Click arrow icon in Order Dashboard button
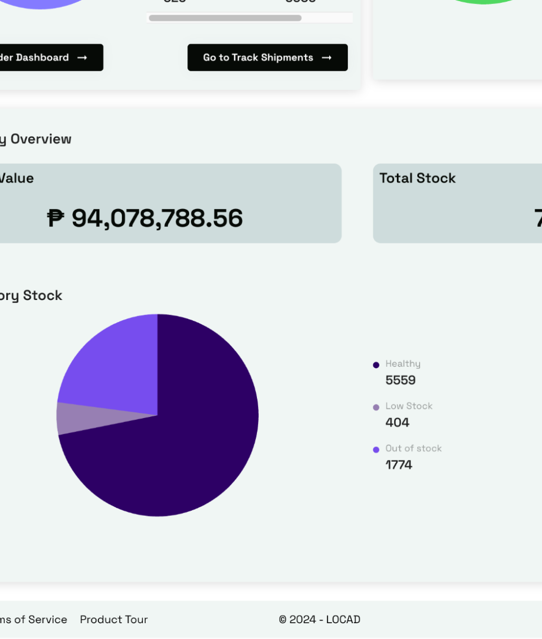This screenshot has height=639, width=542. click(x=82, y=58)
